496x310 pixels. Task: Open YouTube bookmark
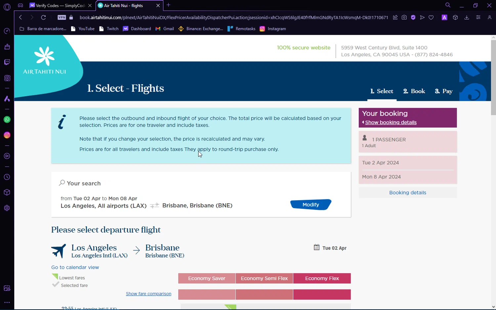coord(83,29)
